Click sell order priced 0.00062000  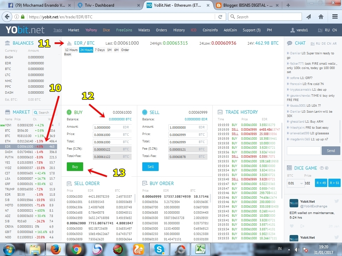point(100,223)
